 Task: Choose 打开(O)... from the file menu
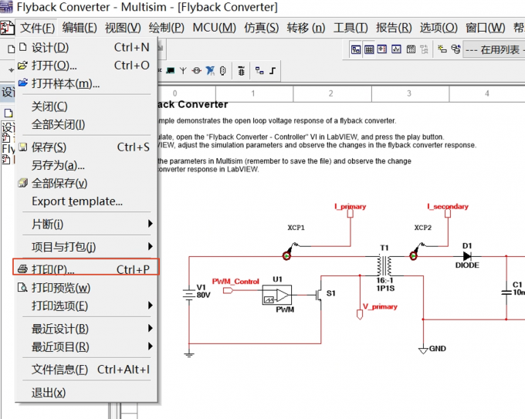click(86, 66)
